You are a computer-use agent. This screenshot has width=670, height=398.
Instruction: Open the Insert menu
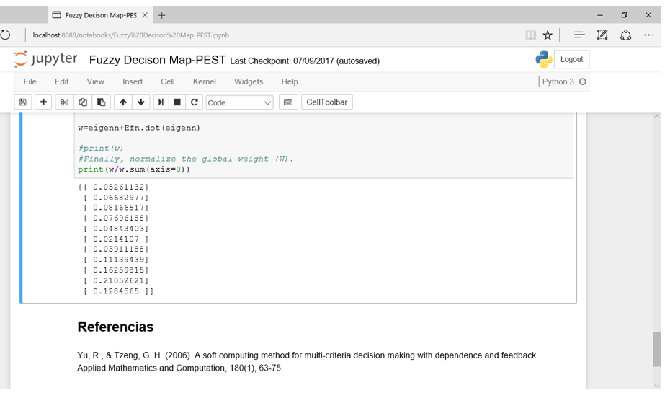(133, 81)
